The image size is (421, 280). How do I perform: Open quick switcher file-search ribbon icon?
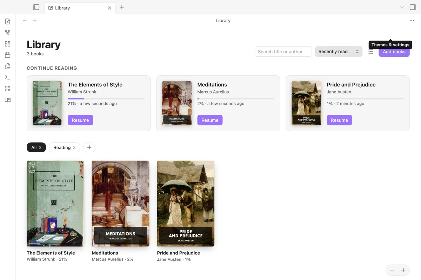(8, 21)
